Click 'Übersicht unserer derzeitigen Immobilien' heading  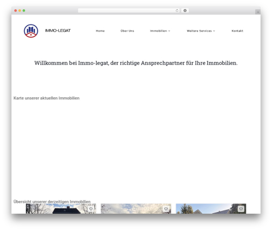click(x=52, y=202)
